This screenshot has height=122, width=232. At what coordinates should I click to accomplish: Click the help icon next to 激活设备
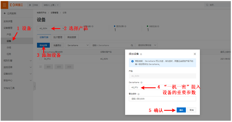[x=125, y=26]
